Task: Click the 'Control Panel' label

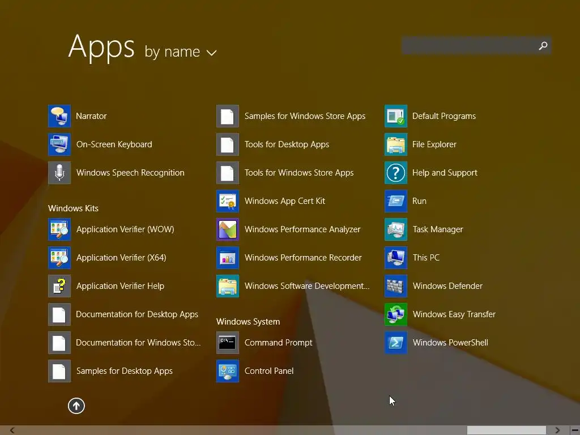Action: [269, 371]
